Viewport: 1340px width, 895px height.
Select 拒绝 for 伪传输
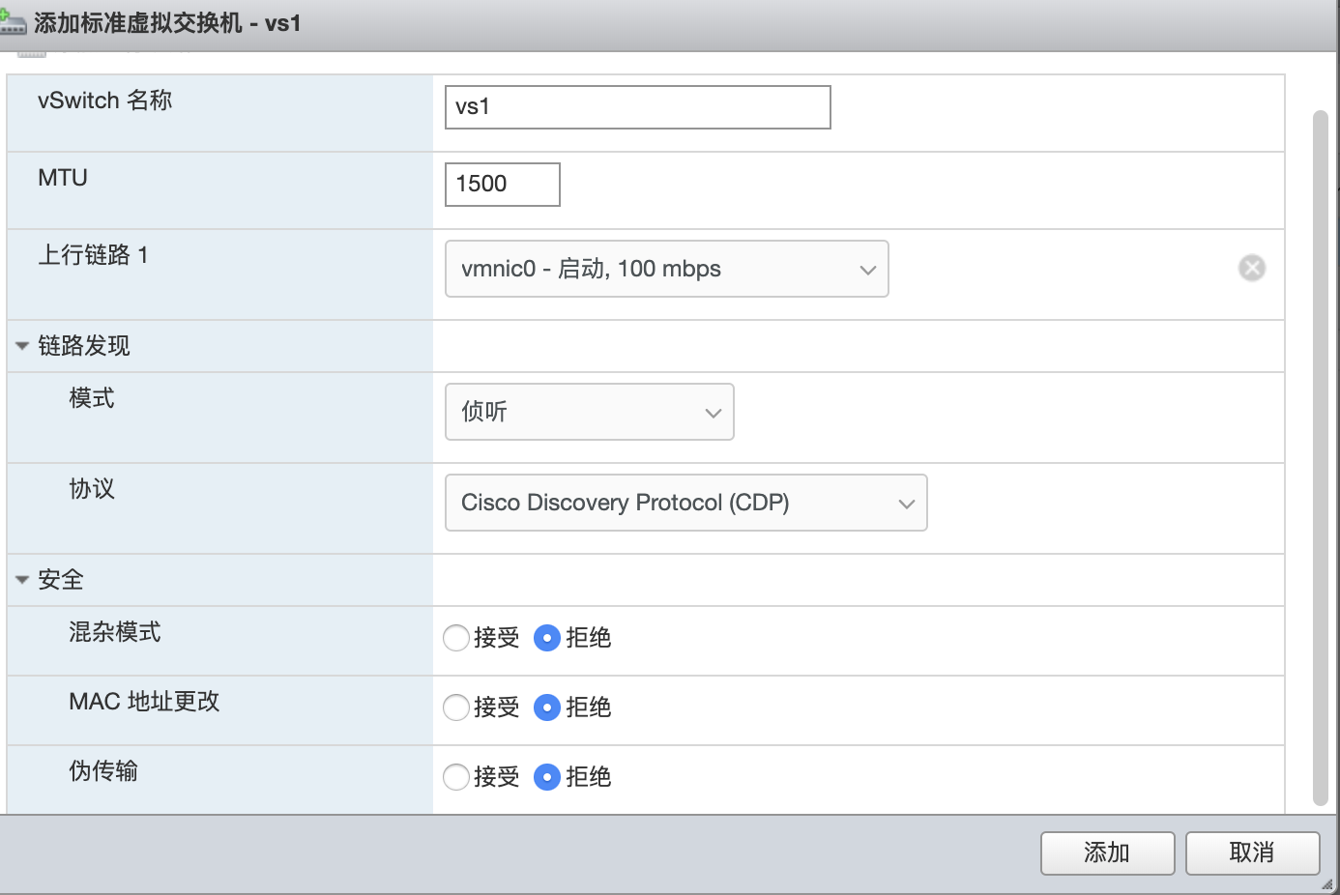pyautogui.click(x=547, y=777)
